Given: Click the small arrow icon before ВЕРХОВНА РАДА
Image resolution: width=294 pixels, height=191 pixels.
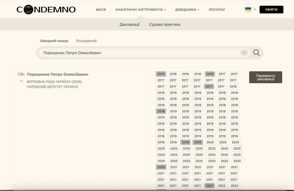Looking at the screenshot, I should pos(22,81).
